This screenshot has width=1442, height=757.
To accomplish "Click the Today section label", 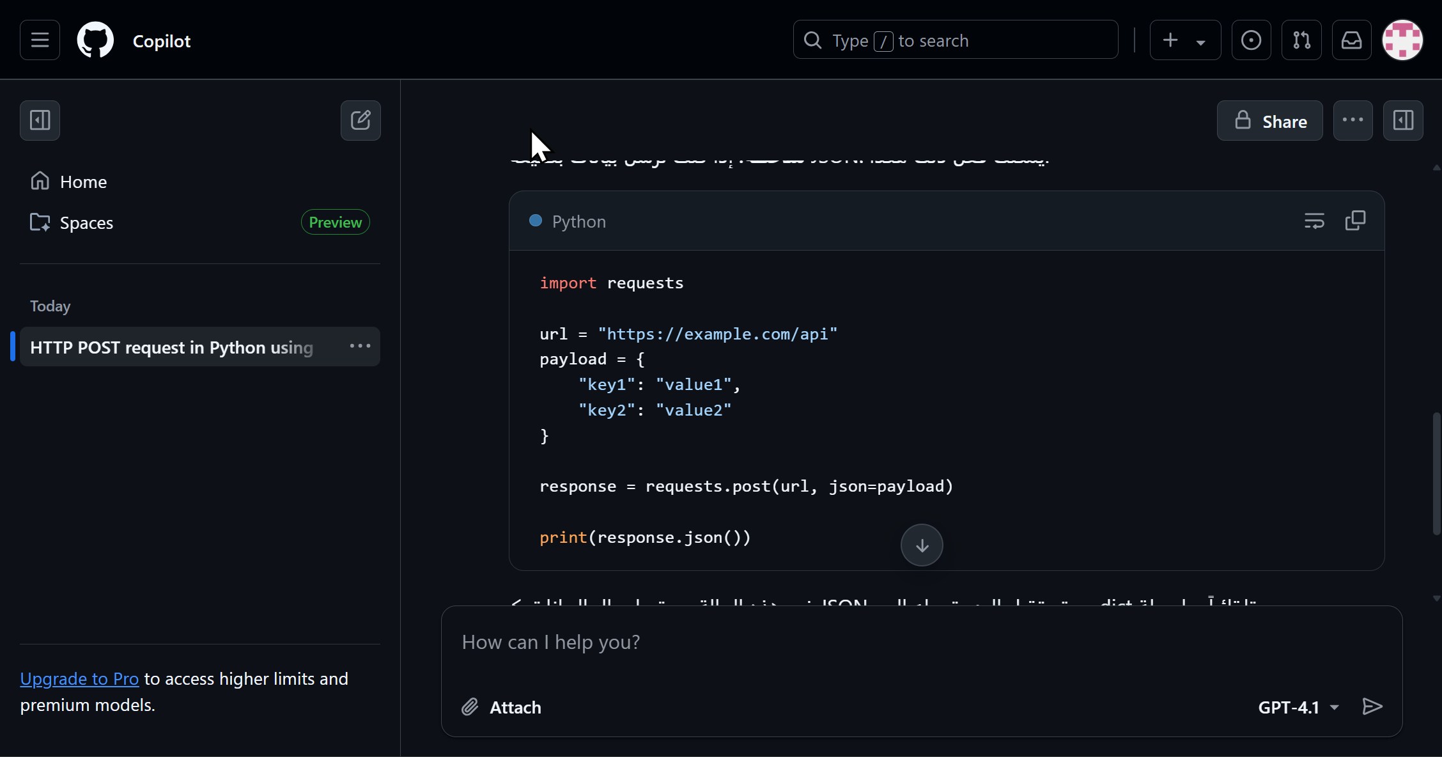I will click(50, 306).
